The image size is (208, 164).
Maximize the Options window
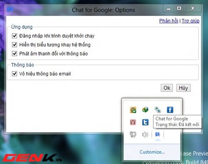[179, 8]
